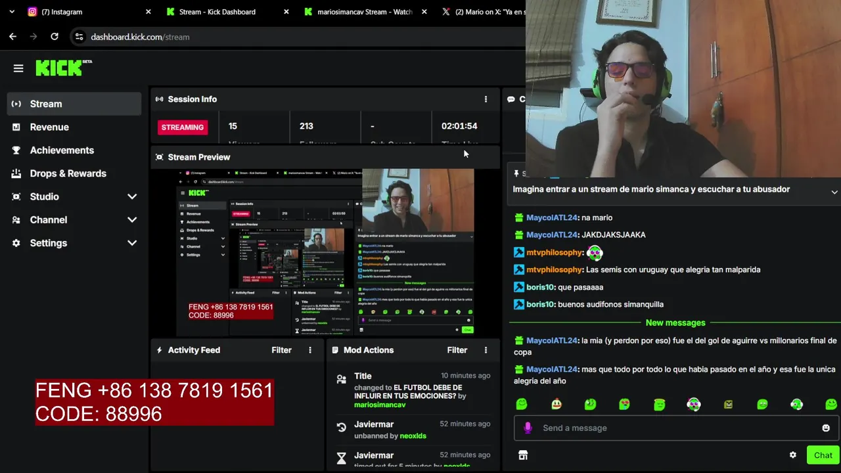Click the hourglass timeout icon for Javiermar
The height and width of the screenshot is (473, 841).
(x=341, y=459)
